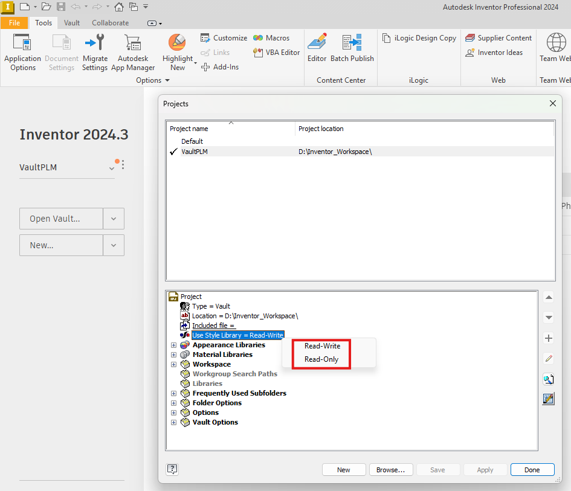The image size is (571, 491).
Task: Select Use Style Library = Read-Write item
Action: coord(238,335)
